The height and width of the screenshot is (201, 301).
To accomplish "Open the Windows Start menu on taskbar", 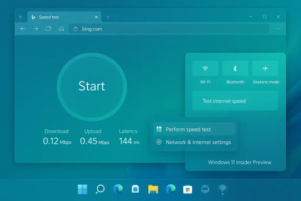I will tap(83, 189).
